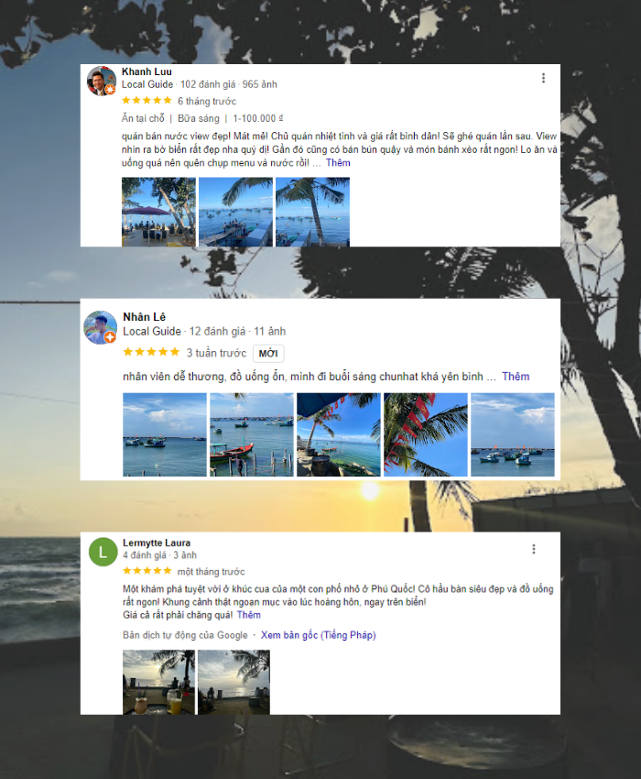
Task: Click the MỚI badge on Nhân Lê's review
Action: coord(268,353)
